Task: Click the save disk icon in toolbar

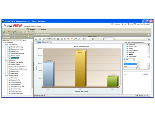Action: click(x=40, y=39)
